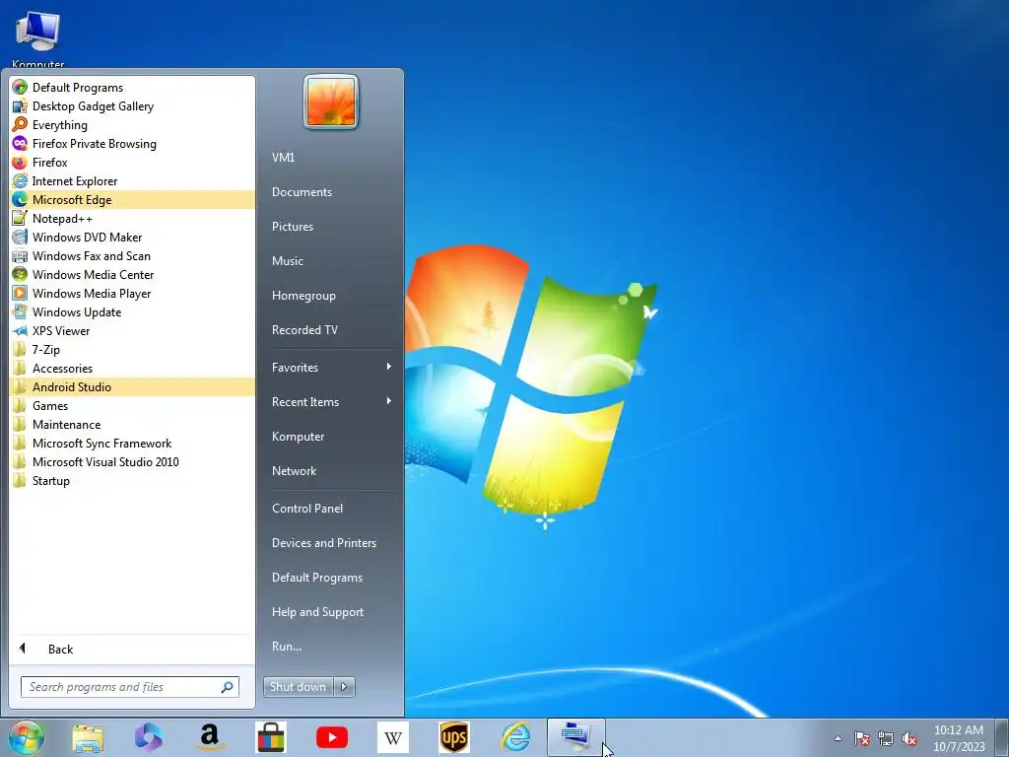This screenshot has height=757, width=1009.
Task: Click the Shut down button
Action: tap(298, 687)
